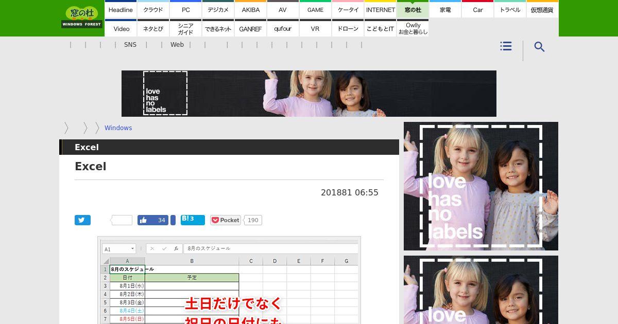
Task: Click the Facebook like count 34
Action: click(x=162, y=220)
